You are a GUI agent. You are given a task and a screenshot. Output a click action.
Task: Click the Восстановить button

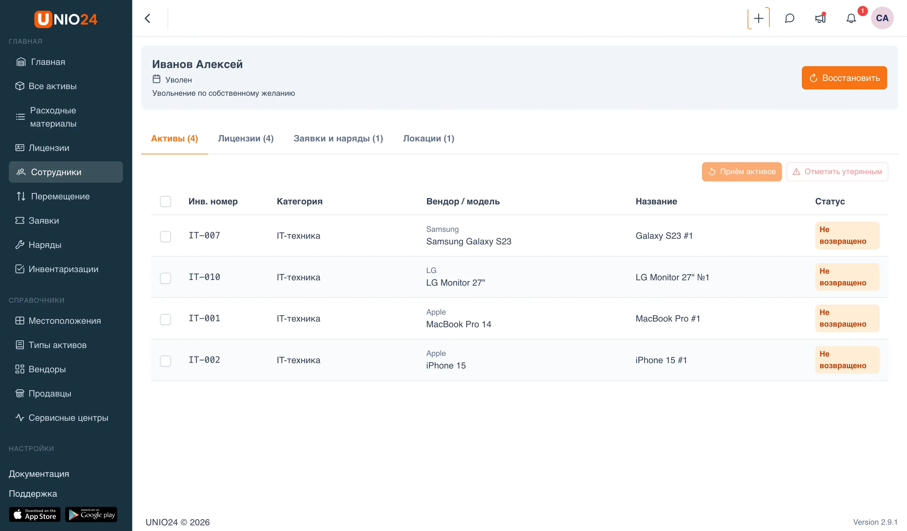tap(844, 78)
